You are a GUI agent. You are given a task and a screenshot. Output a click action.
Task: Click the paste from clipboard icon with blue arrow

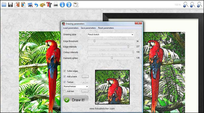click(x=24, y=5)
